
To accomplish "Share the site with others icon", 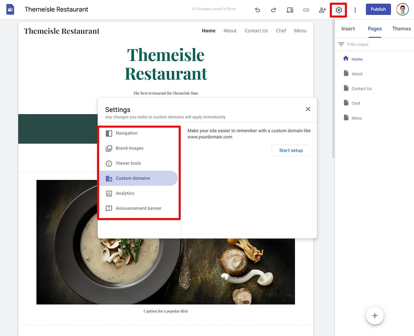I will tap(322, 10).
